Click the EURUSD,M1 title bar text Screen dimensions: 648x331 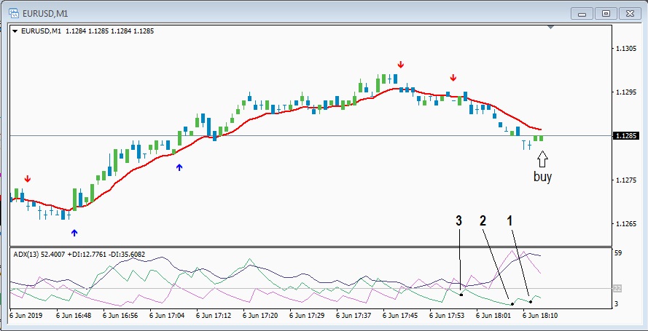click(x=45, y=14)
